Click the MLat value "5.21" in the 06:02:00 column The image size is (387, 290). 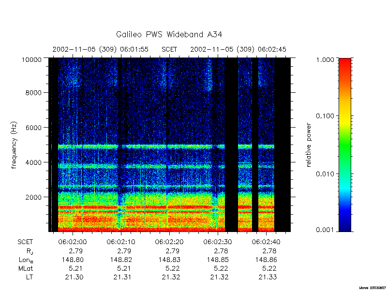coord(76,268)
